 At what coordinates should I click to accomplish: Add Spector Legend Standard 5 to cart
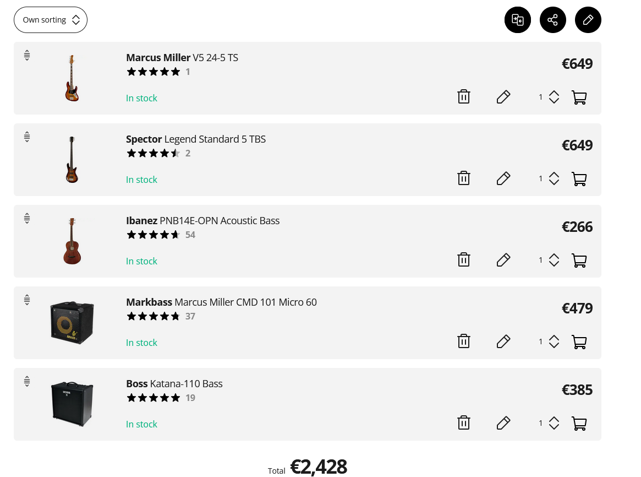(579, 178)
